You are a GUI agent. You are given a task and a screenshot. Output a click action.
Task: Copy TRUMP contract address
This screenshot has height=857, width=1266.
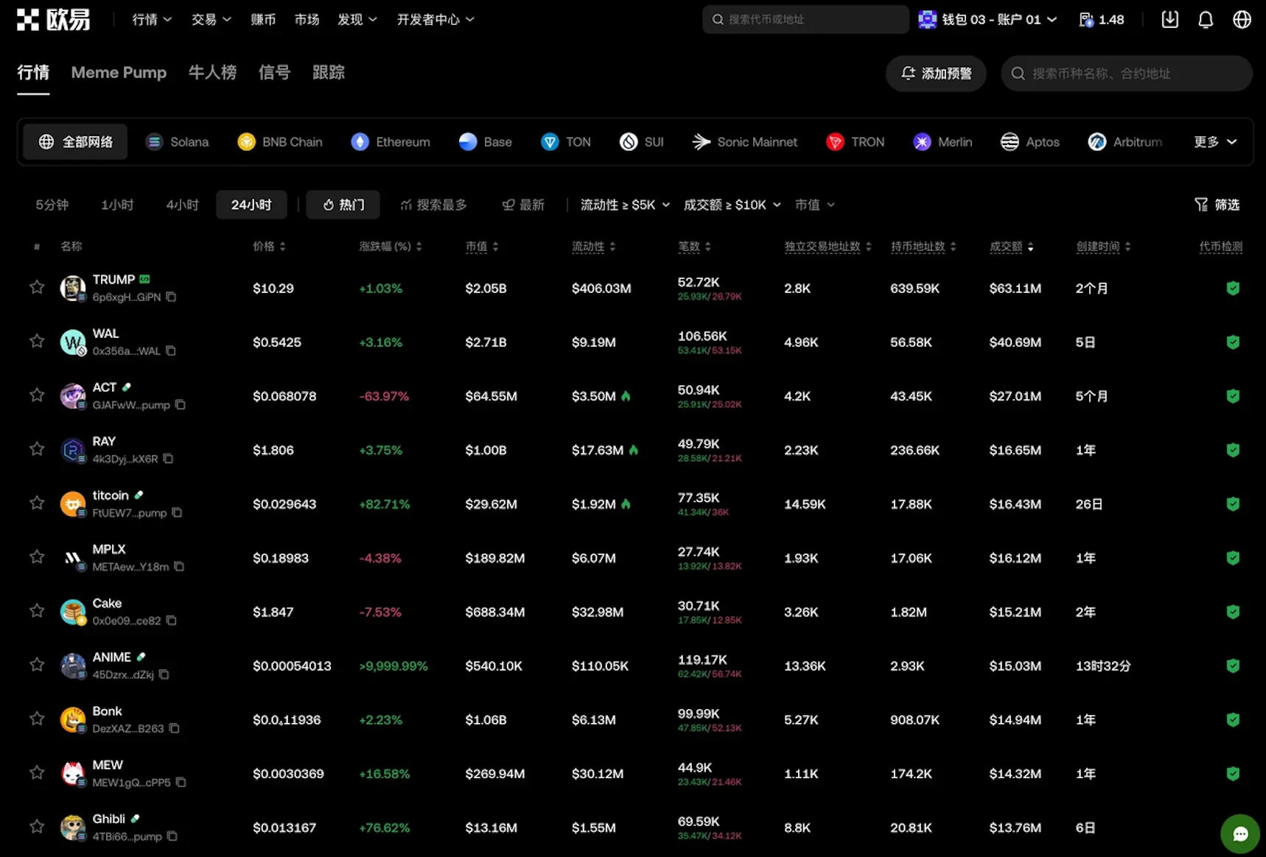pos(171,297)
